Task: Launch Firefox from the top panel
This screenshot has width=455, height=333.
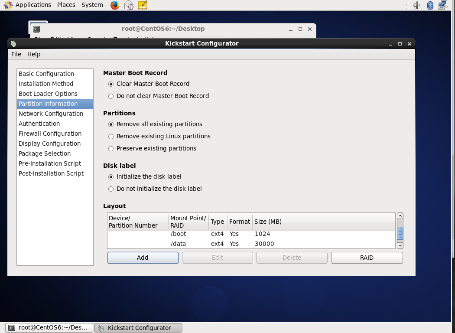Action: point(115,5)
